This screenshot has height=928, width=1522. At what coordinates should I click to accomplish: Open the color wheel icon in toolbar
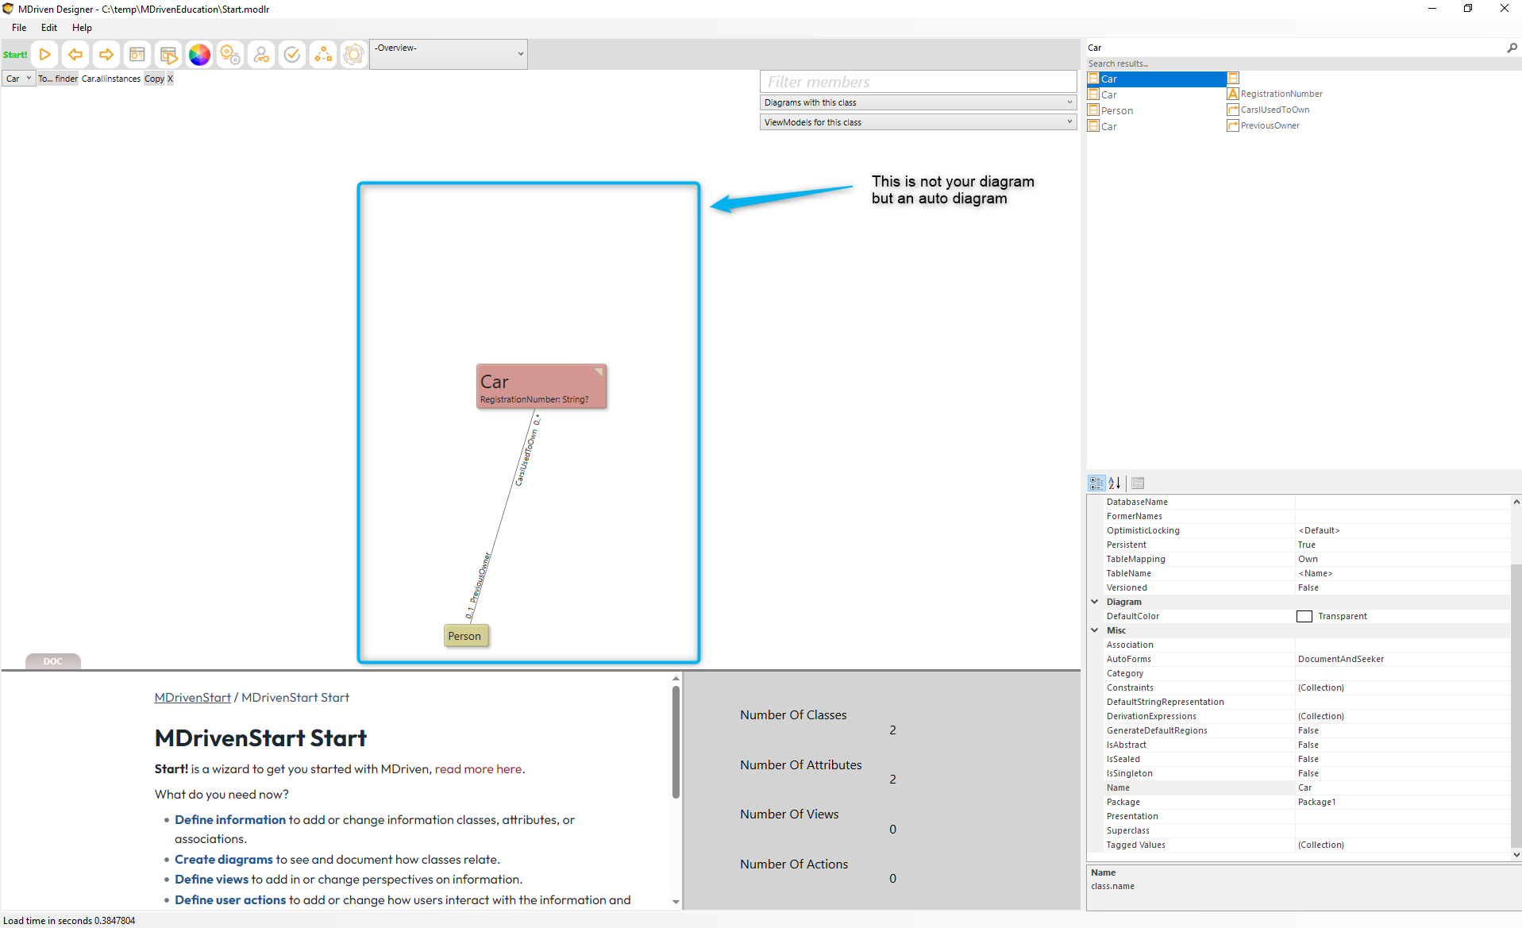[x=199, y=55]
